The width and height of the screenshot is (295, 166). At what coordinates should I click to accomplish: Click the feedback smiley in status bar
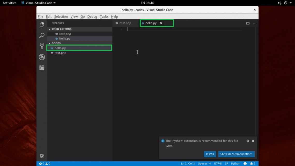coord(245,164)
